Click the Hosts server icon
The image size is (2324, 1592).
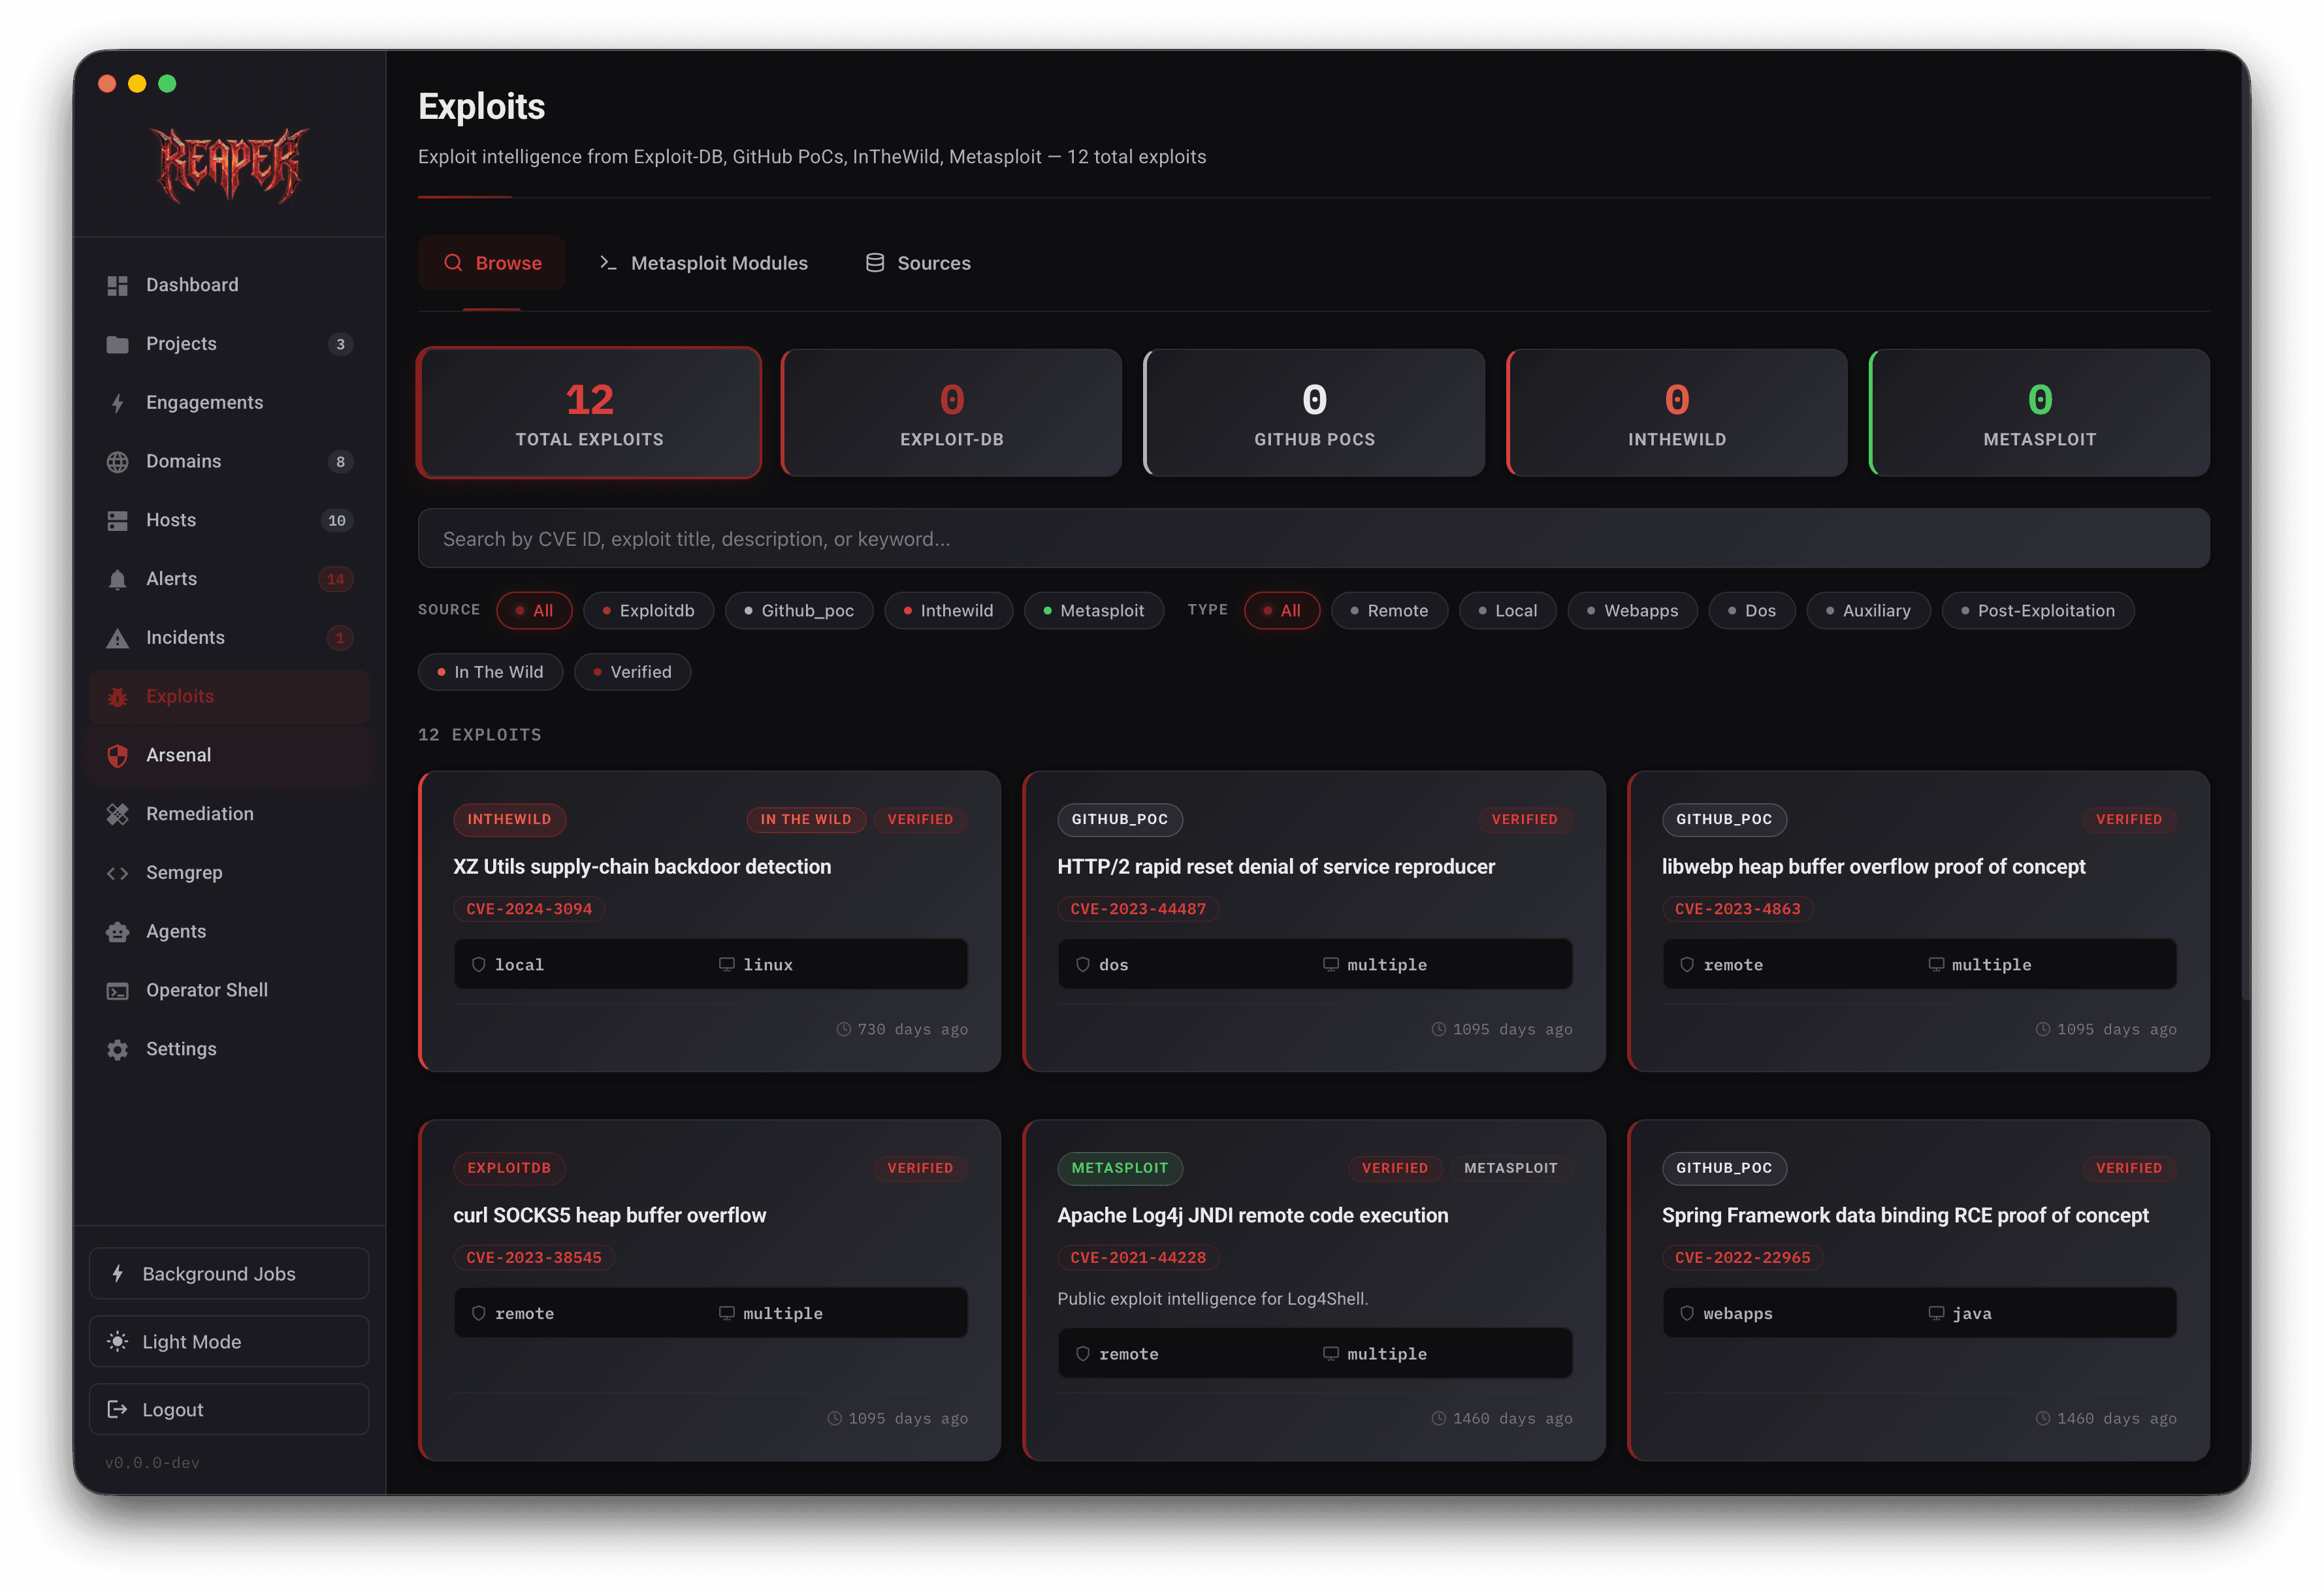coord(117,521)
